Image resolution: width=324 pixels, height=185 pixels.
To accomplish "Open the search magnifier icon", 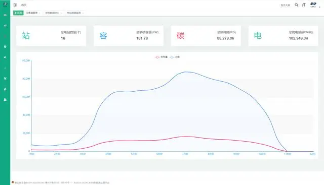I will click(297, 5).
